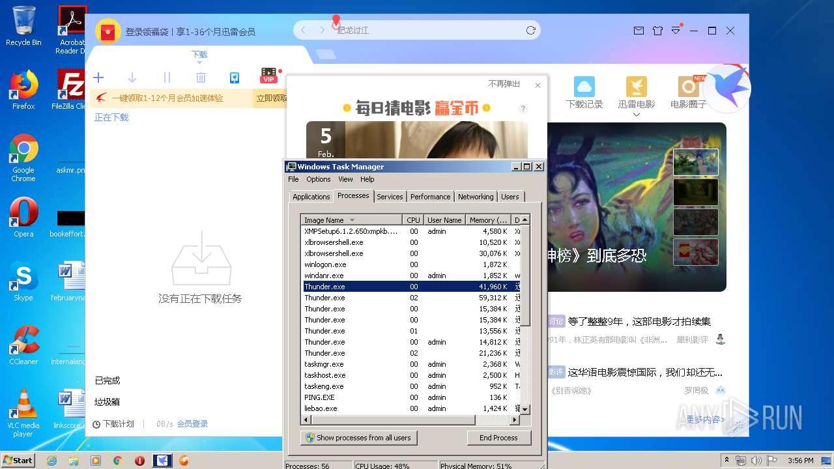Viewport: 834px width, 469px height.
Task: Click the pause download icon in Thunder
Action: tap(167, 78)
